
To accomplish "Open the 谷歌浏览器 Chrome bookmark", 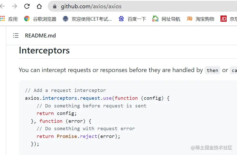I will tap(40, 19).
